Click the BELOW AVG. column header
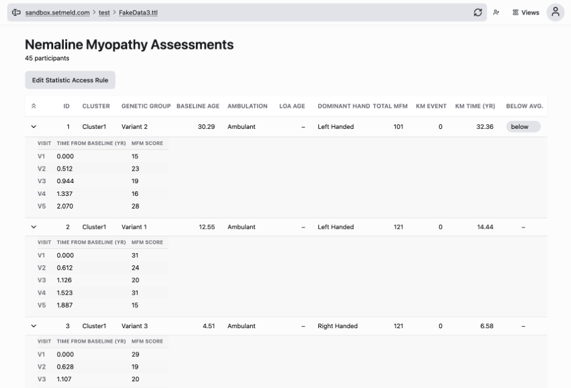571x388 pixels. pyautogui.click(x=525, y=106)
